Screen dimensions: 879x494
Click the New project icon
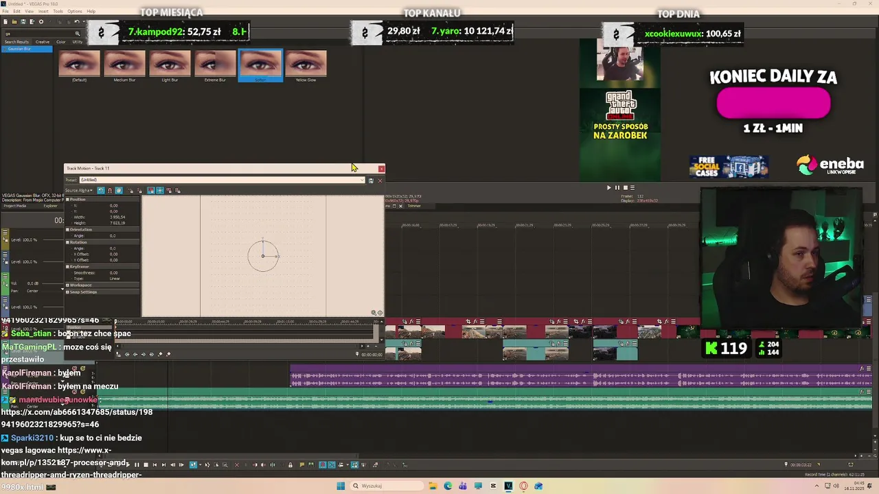pos(5,22)
